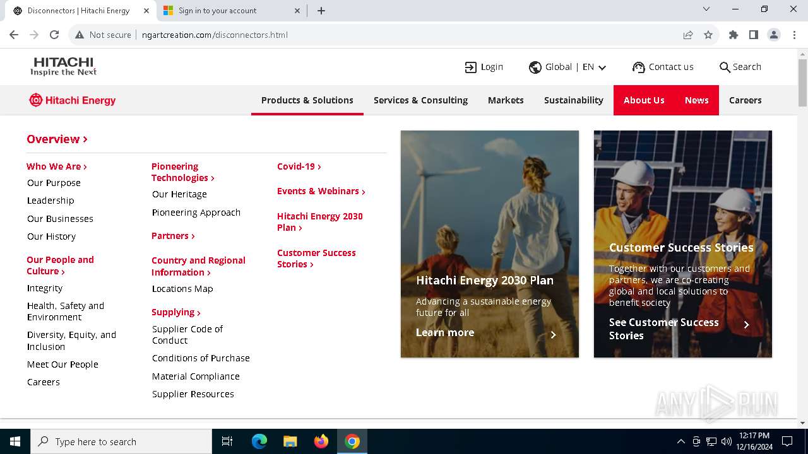Click Supplier Code of Conduct link
This screenshot has width=808, height=454.
187,335
